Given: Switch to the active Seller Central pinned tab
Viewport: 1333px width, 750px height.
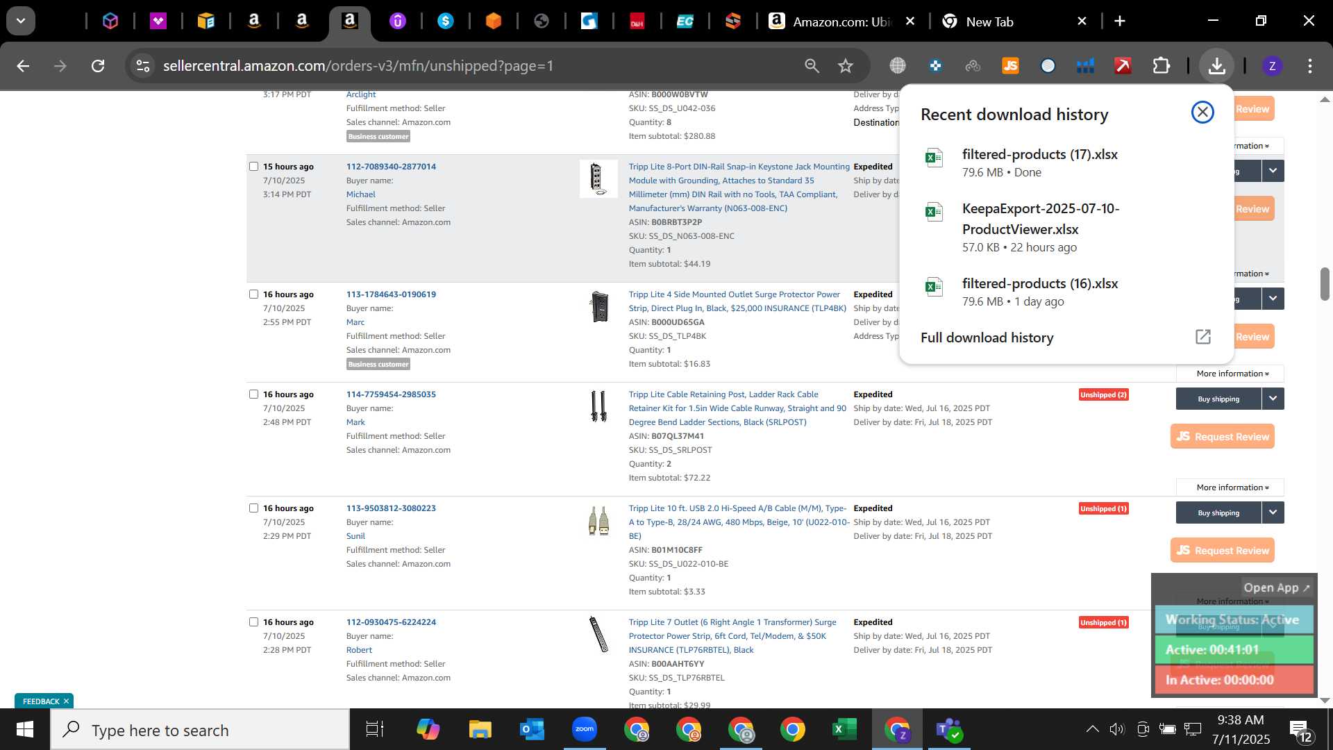Looking at the screenshot, I should point(349,22).
